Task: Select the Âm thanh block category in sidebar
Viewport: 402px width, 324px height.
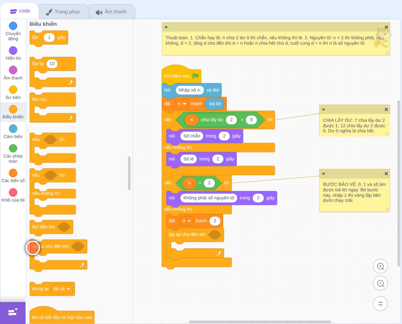Action: coord(13,73)
